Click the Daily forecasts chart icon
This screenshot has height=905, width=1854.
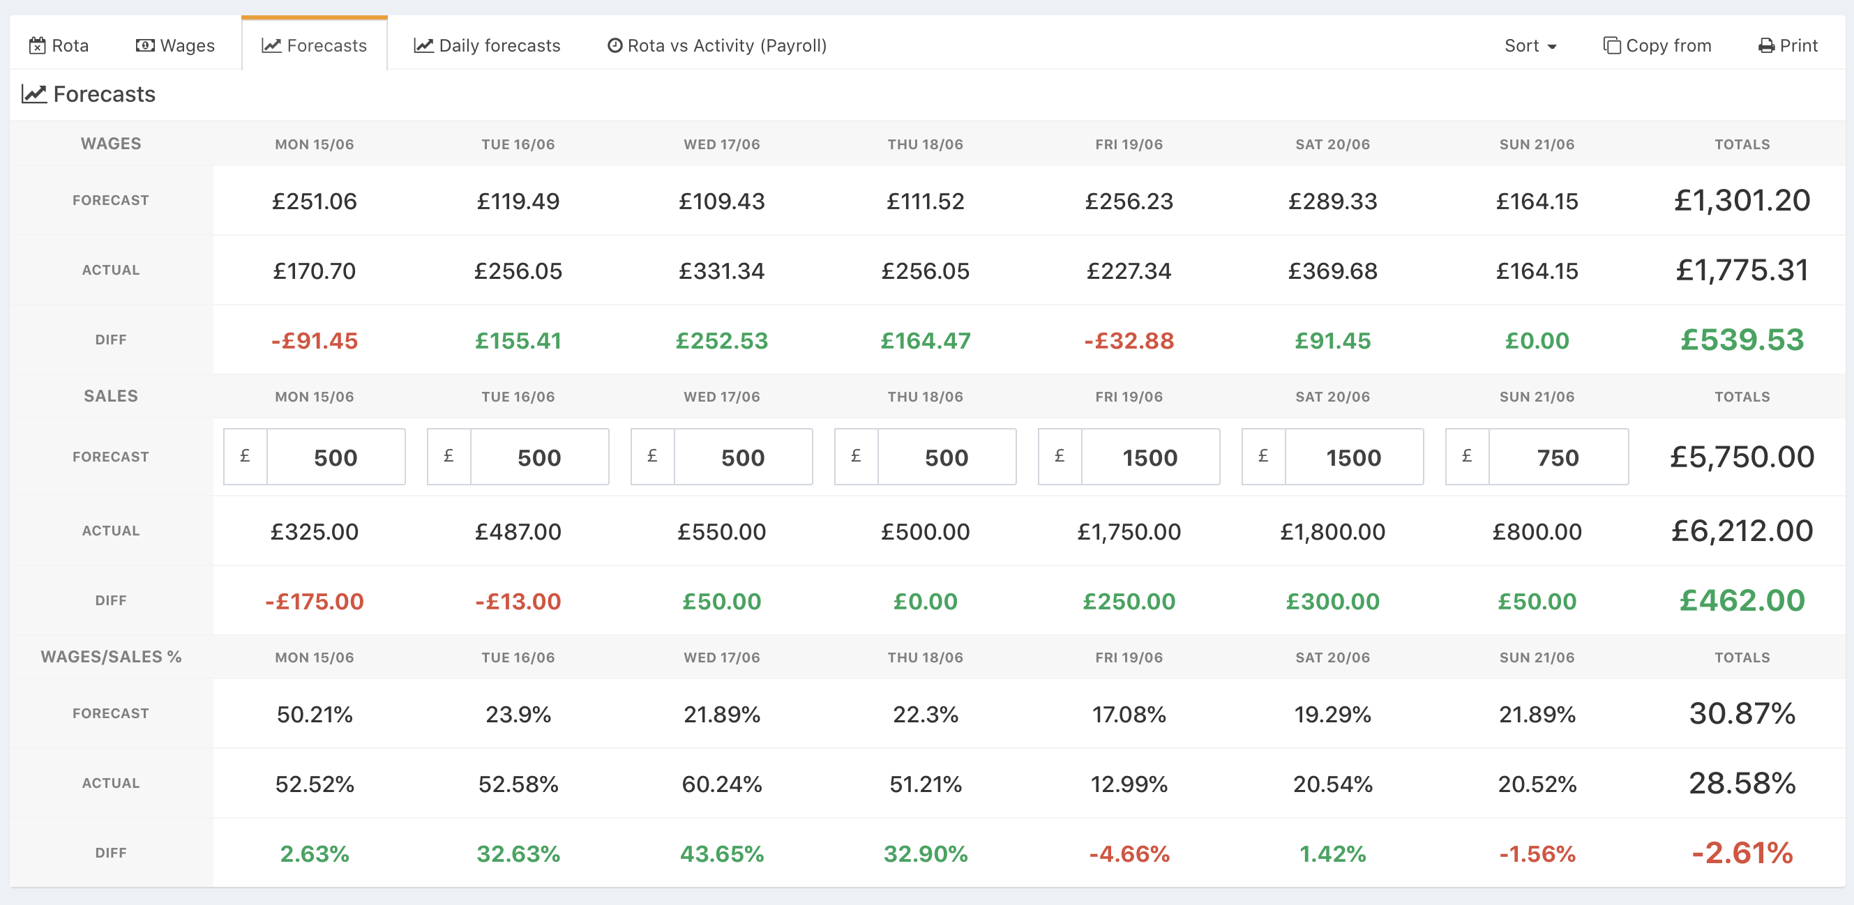pyautogui.click(x=423, y=46)
